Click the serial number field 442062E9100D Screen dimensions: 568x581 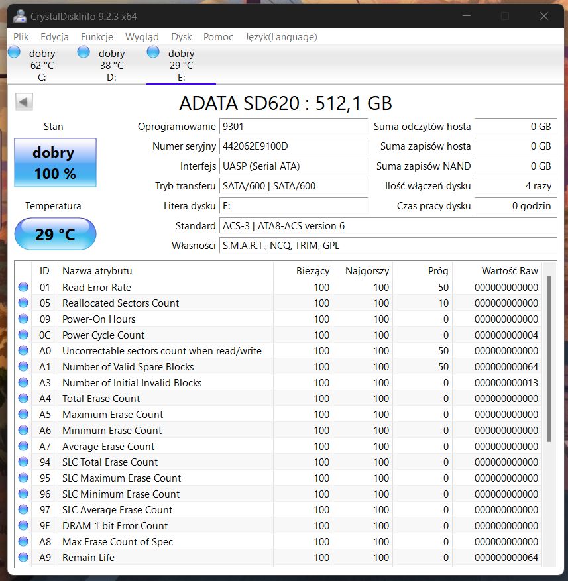click(293, 146)
